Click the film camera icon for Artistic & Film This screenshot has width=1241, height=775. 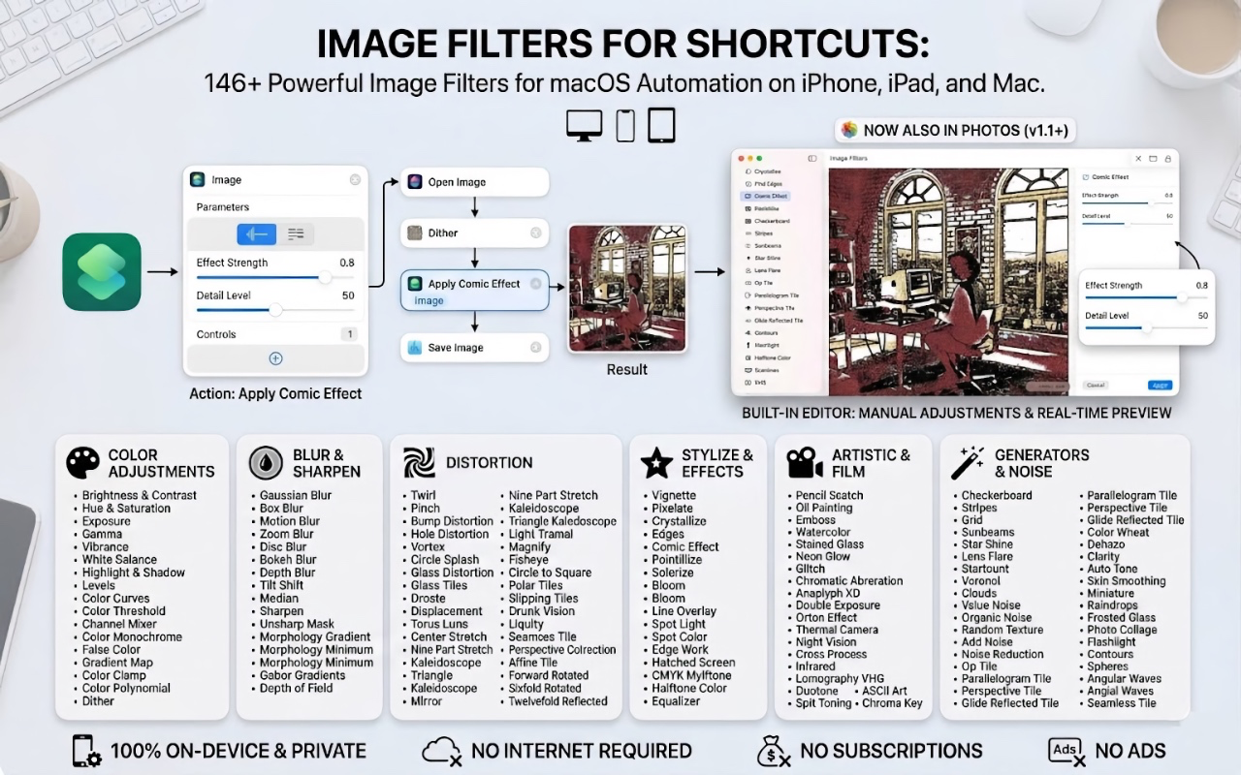tap(805, 463)
